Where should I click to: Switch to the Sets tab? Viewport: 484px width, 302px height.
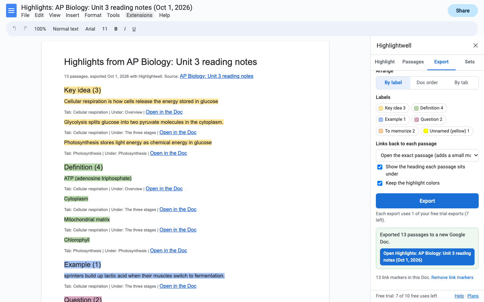[470, 62]
